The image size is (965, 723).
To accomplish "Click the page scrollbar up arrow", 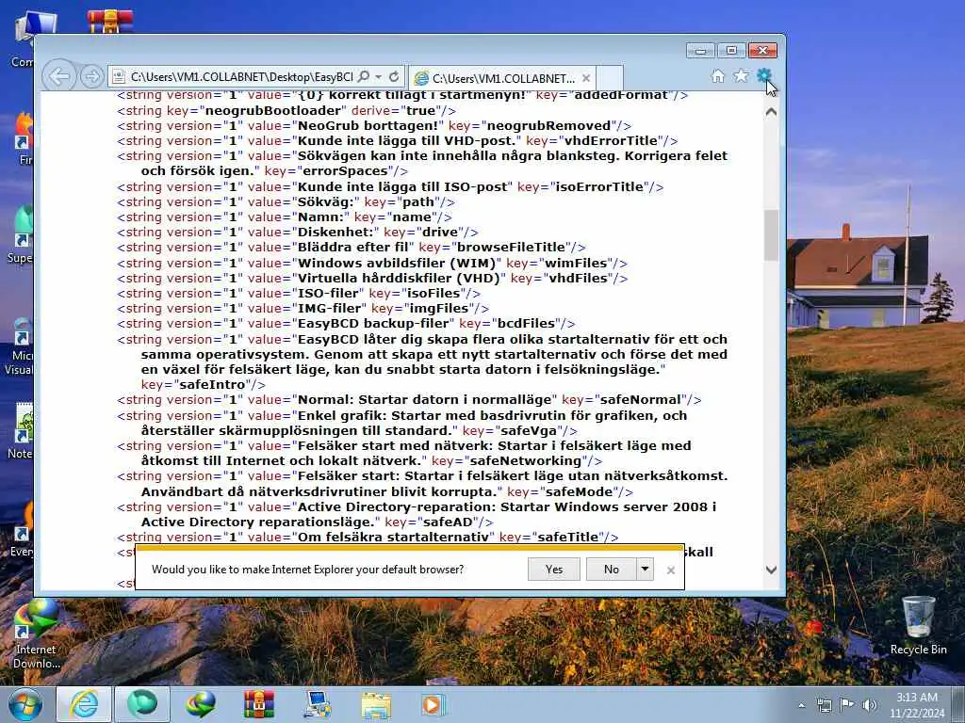I will pyautogui.click(x=771, y=112).
